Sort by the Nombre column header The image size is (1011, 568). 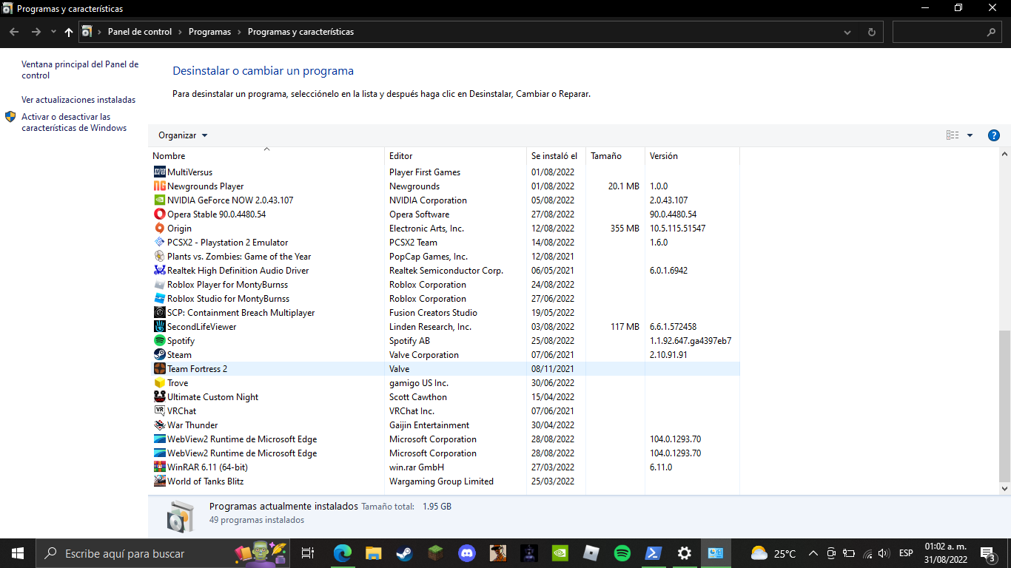(x=266, y=156)
